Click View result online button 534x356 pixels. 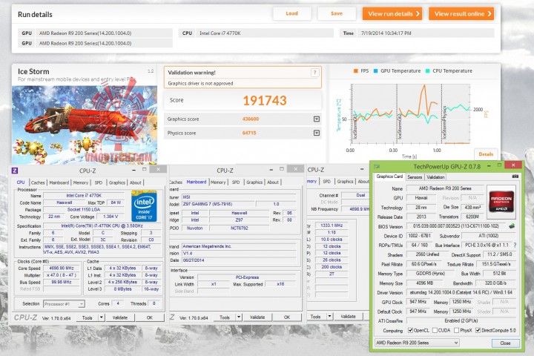click(461, 14)
